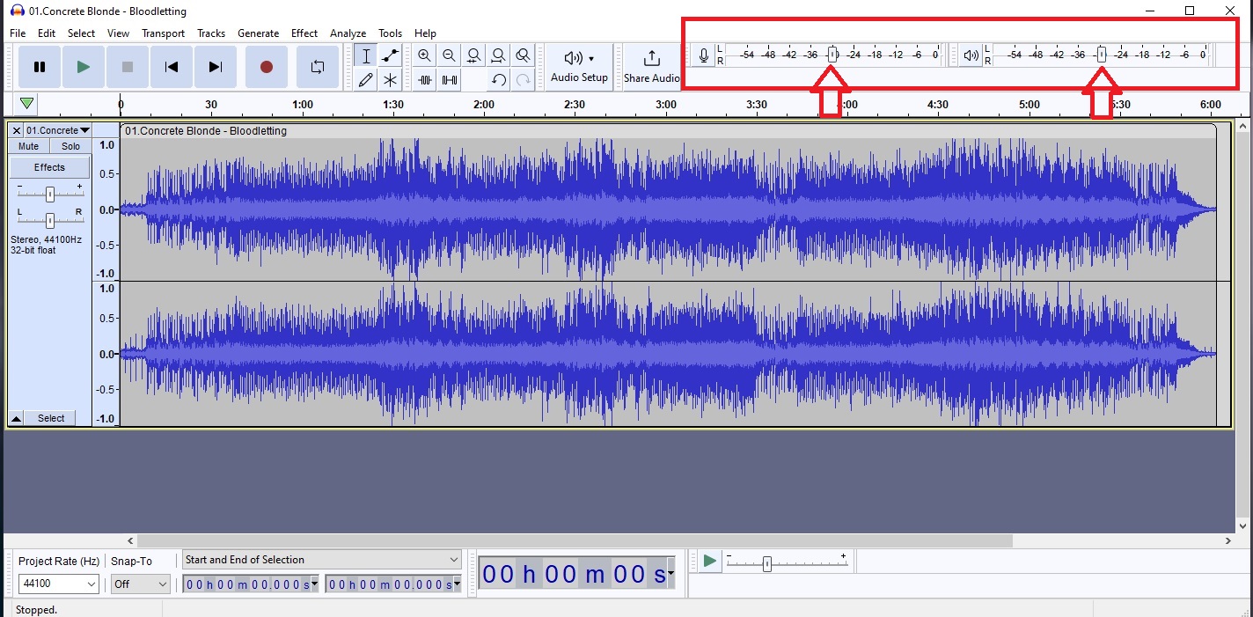
Task: Mute the 01.Concrete track
Action: point(29,146)
